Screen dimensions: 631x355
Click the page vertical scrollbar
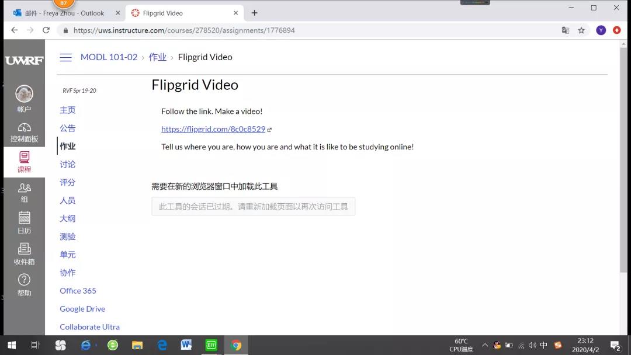tap(623, 159)
